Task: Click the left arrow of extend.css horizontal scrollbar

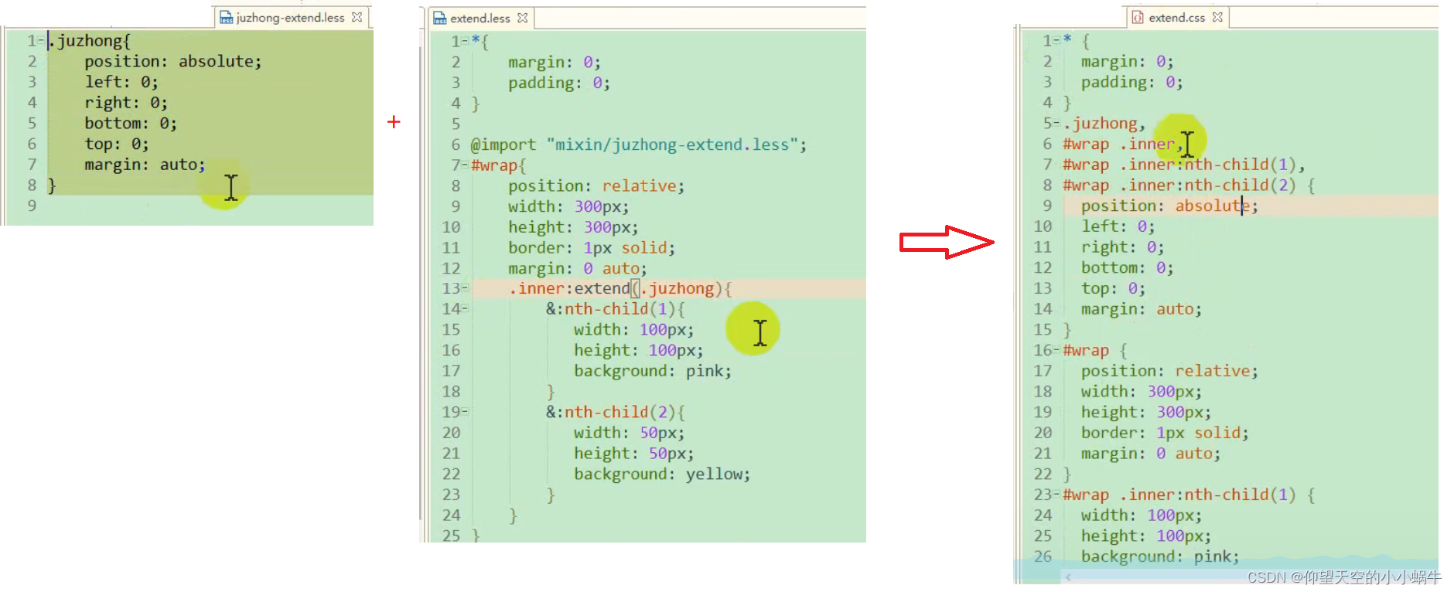Action: pos(1068,577)
